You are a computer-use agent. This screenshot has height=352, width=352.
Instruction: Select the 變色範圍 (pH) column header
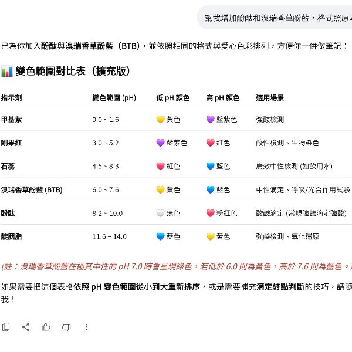coord(114,98)
